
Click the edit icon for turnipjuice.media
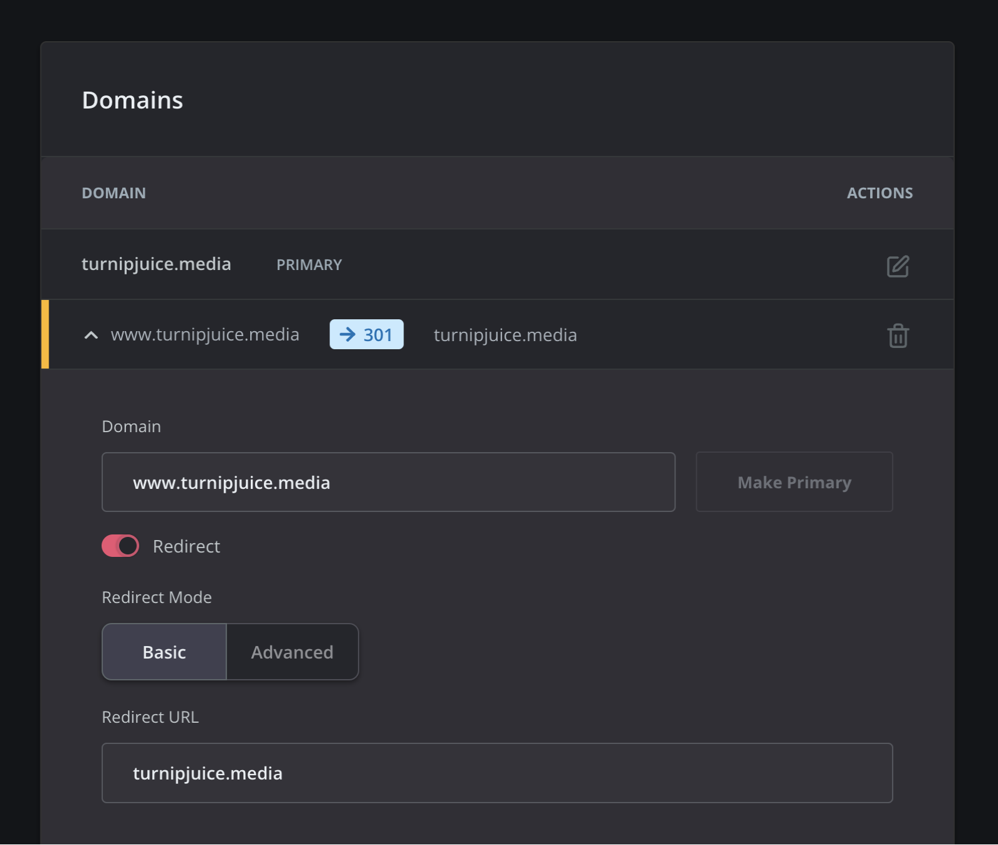point(898,266)
